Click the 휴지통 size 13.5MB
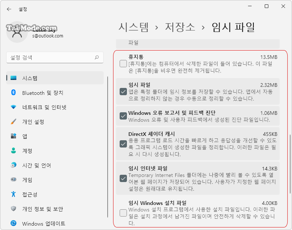The height and width of the screenshot is (230, 292). (x=269, y=57)
